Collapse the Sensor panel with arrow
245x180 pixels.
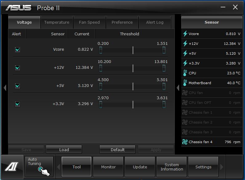point(178,88)
